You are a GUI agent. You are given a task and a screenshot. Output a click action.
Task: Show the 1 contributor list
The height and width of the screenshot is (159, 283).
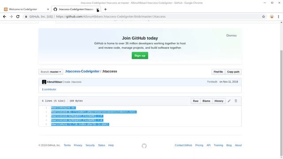coord(49,89)
